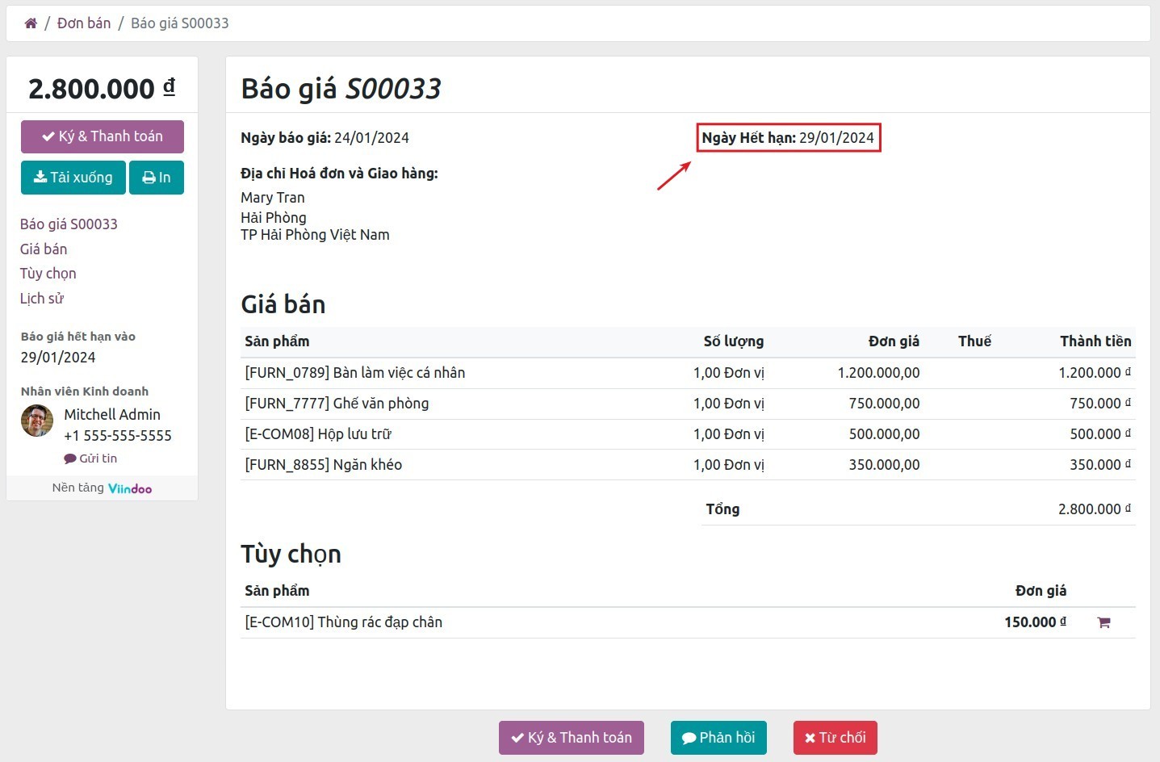1160x762 pixels.
Task: Click the highlighted Ngày Hết hạn date
Action: click(x=836, y=137)
